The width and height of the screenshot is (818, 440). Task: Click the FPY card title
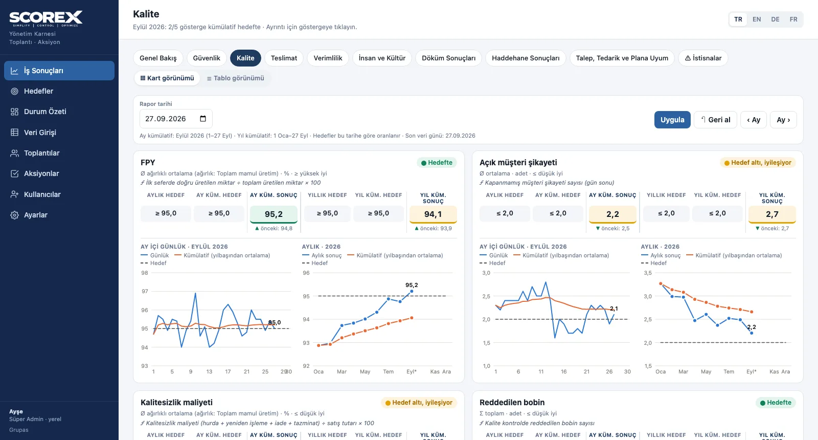(148, 163)
